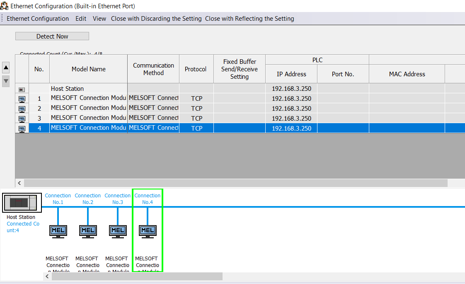Select row 1 MELSOFT Connection Module name
This screenshot has width=465, height=284.
[x=88, y=98]
